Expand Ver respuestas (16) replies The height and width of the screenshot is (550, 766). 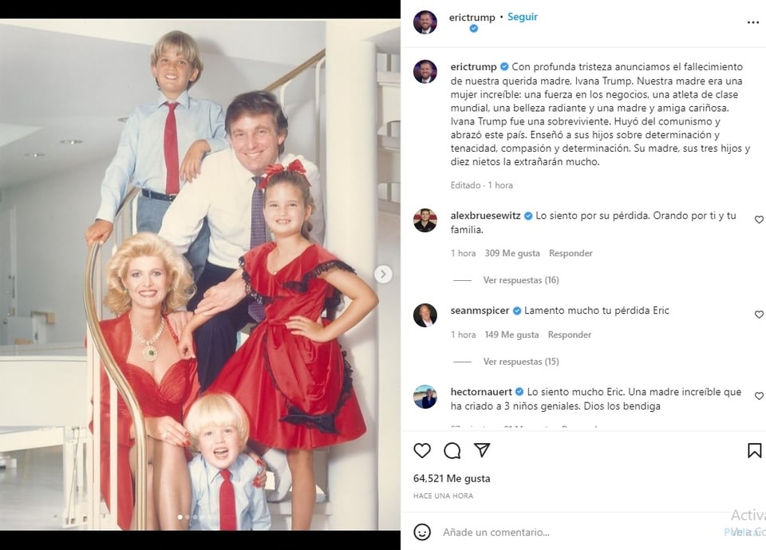521,280
